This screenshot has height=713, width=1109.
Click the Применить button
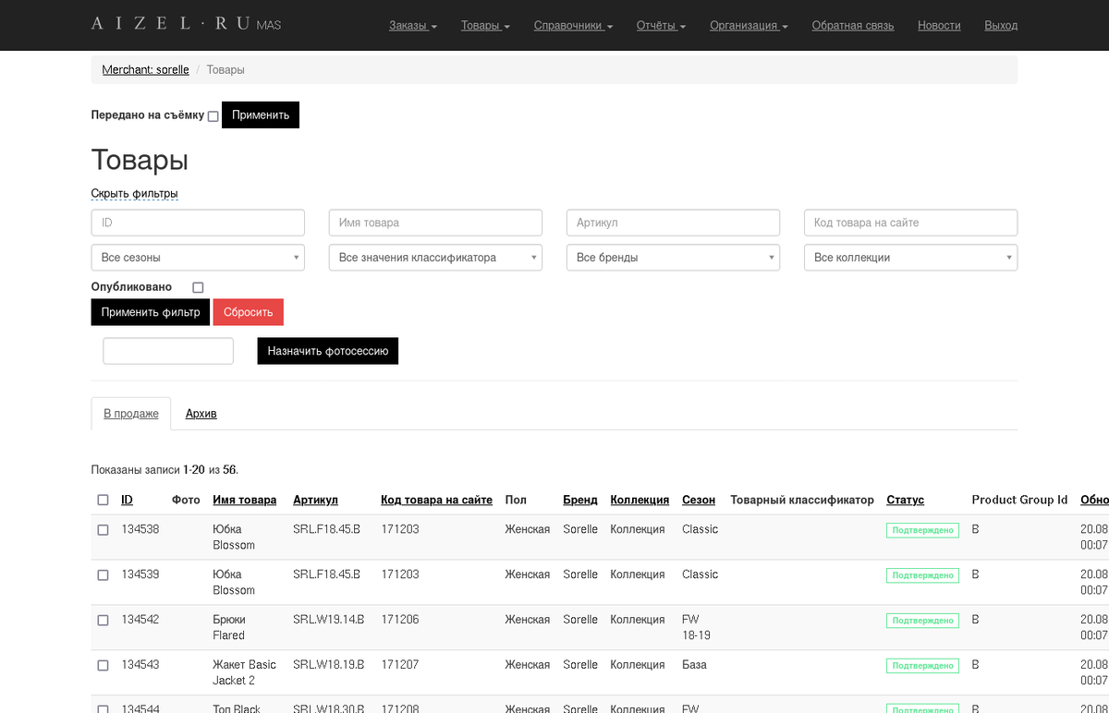[x=261, y=115]
